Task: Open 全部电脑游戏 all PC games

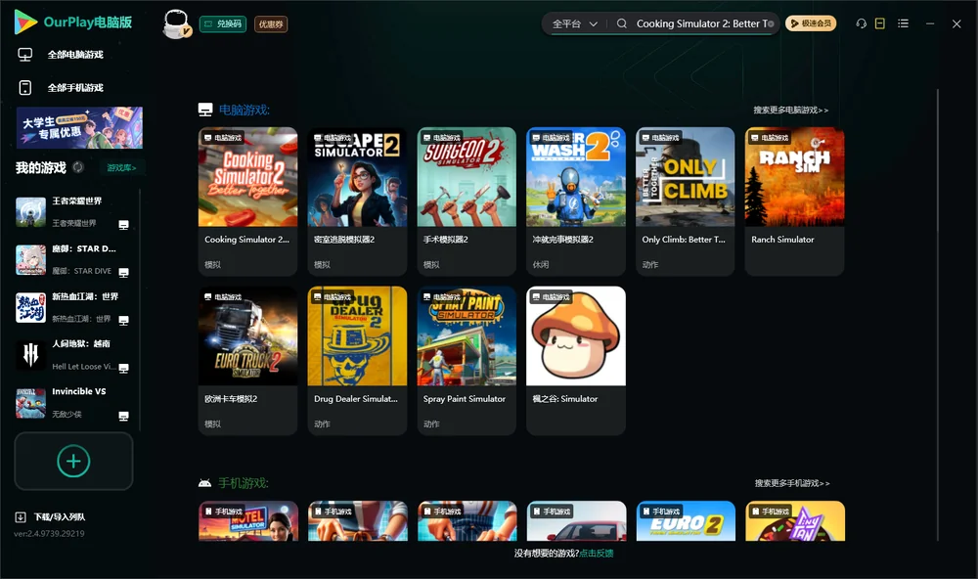Action: coord(75,55)
